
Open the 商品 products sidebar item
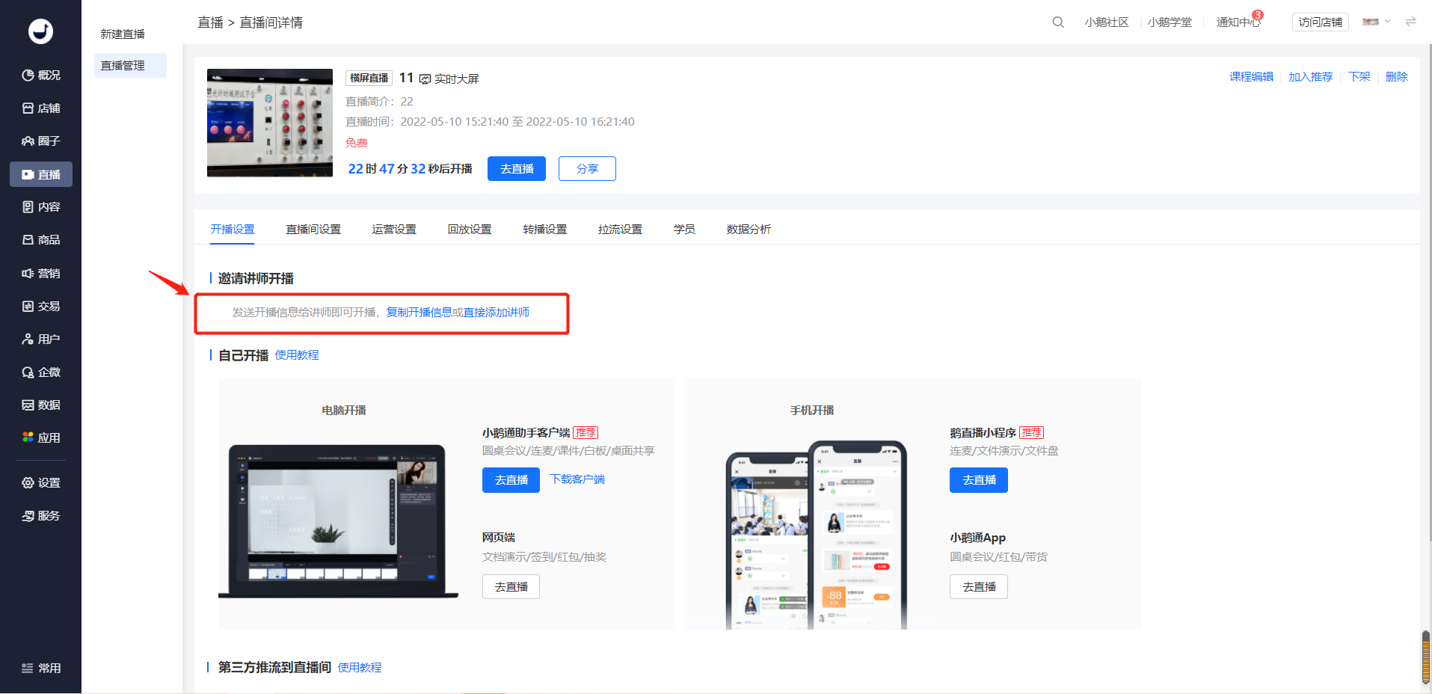tap(41, 239)
